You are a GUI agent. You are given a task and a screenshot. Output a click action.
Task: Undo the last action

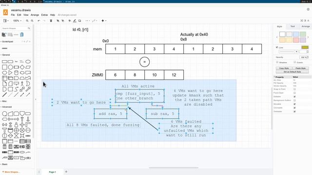[39, 20]
